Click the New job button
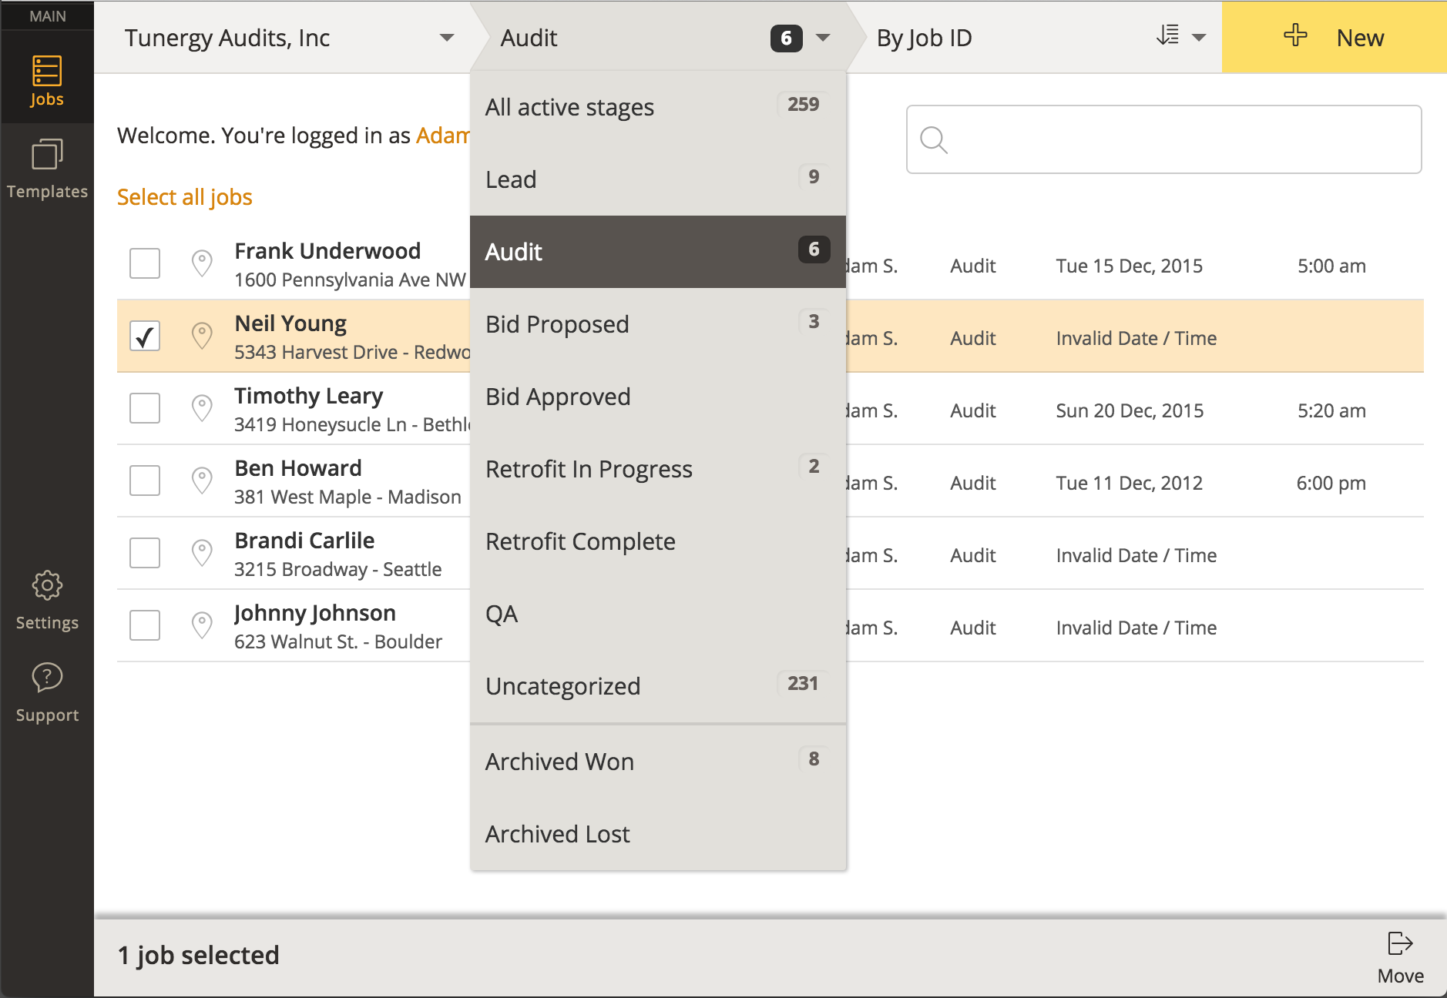This screenshot has height=998, width=1447. (x=1335, y=37)
